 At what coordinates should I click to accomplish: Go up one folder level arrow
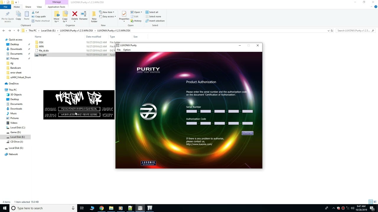click(x=18, y=31)
